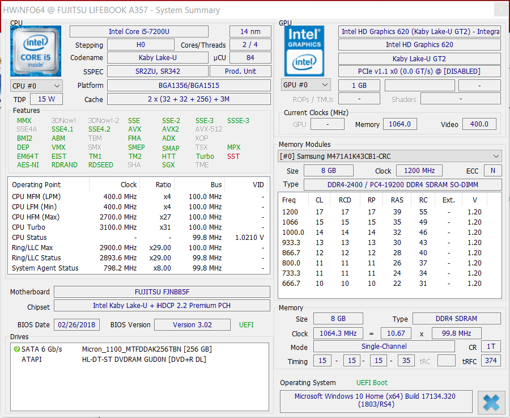Click the red SST feature label
The image size is (510, 418).
click(233, 157)
